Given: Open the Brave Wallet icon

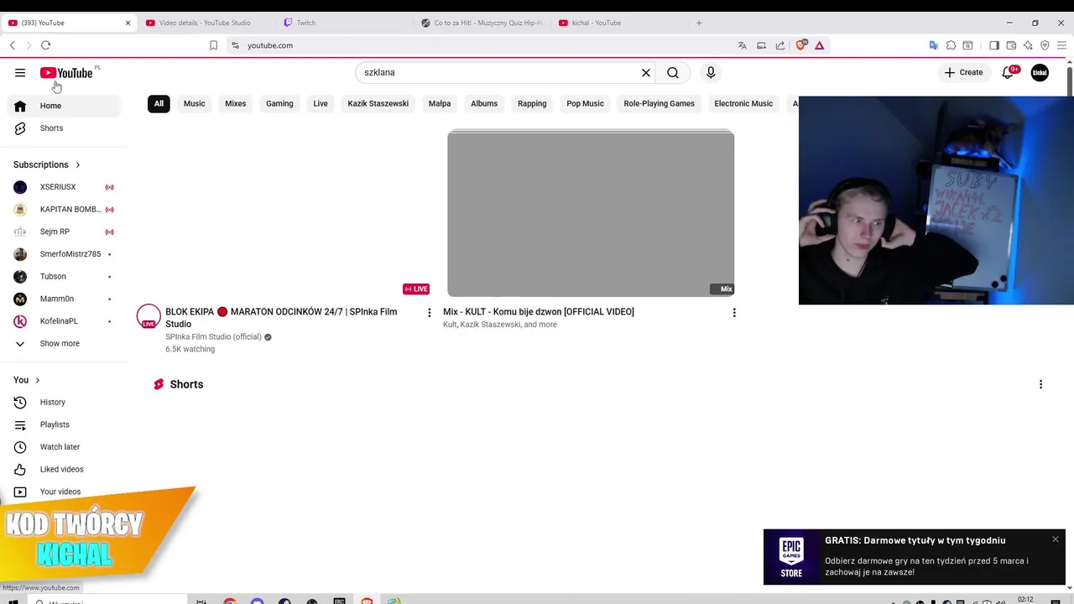Looking at the screenshot, I should 1011,45.
